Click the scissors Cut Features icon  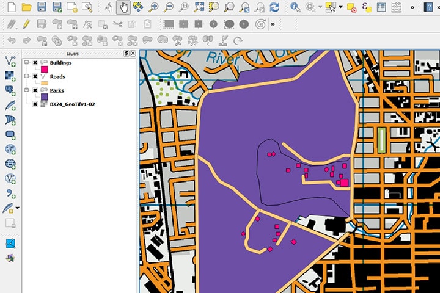point(117,24)
